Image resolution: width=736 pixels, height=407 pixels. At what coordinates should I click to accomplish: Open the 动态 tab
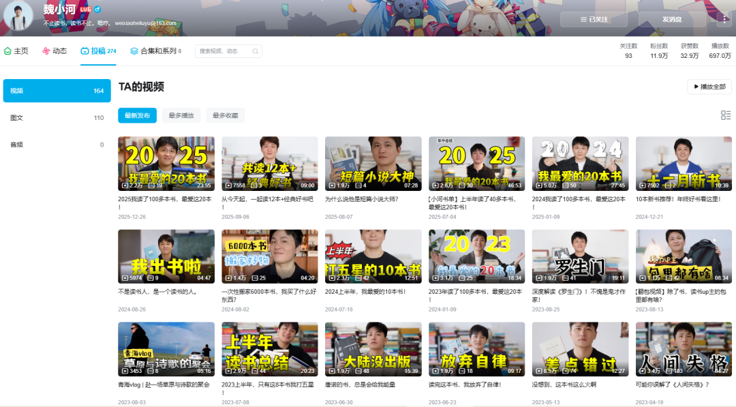click(55, 51)
